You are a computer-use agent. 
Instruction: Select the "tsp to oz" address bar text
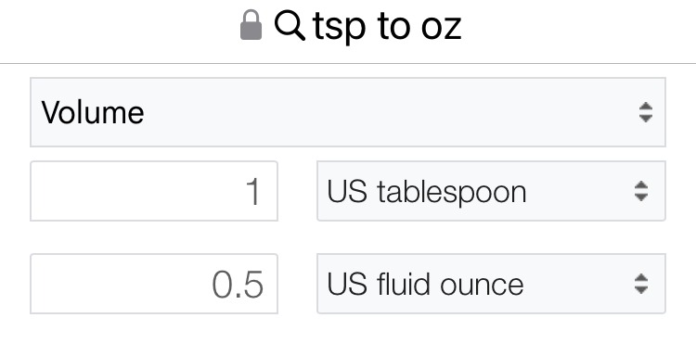387,26
